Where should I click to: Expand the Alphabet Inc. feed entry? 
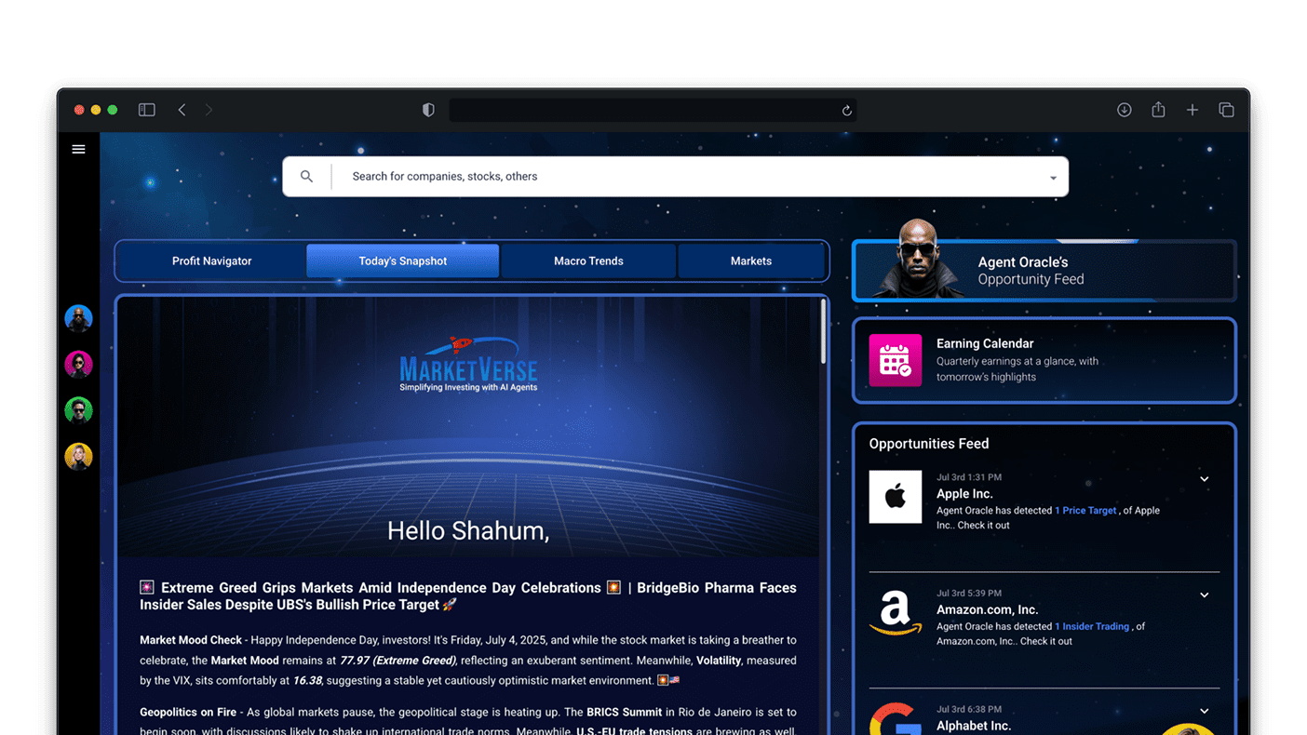1204,712
